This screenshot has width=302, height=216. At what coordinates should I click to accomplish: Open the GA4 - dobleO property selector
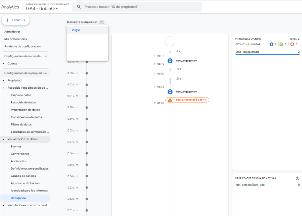(x=42, y=9)
